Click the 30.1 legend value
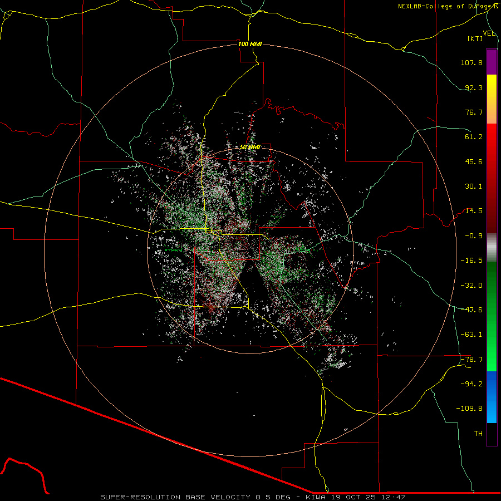The image size is (501, 501). coord(474,186)
